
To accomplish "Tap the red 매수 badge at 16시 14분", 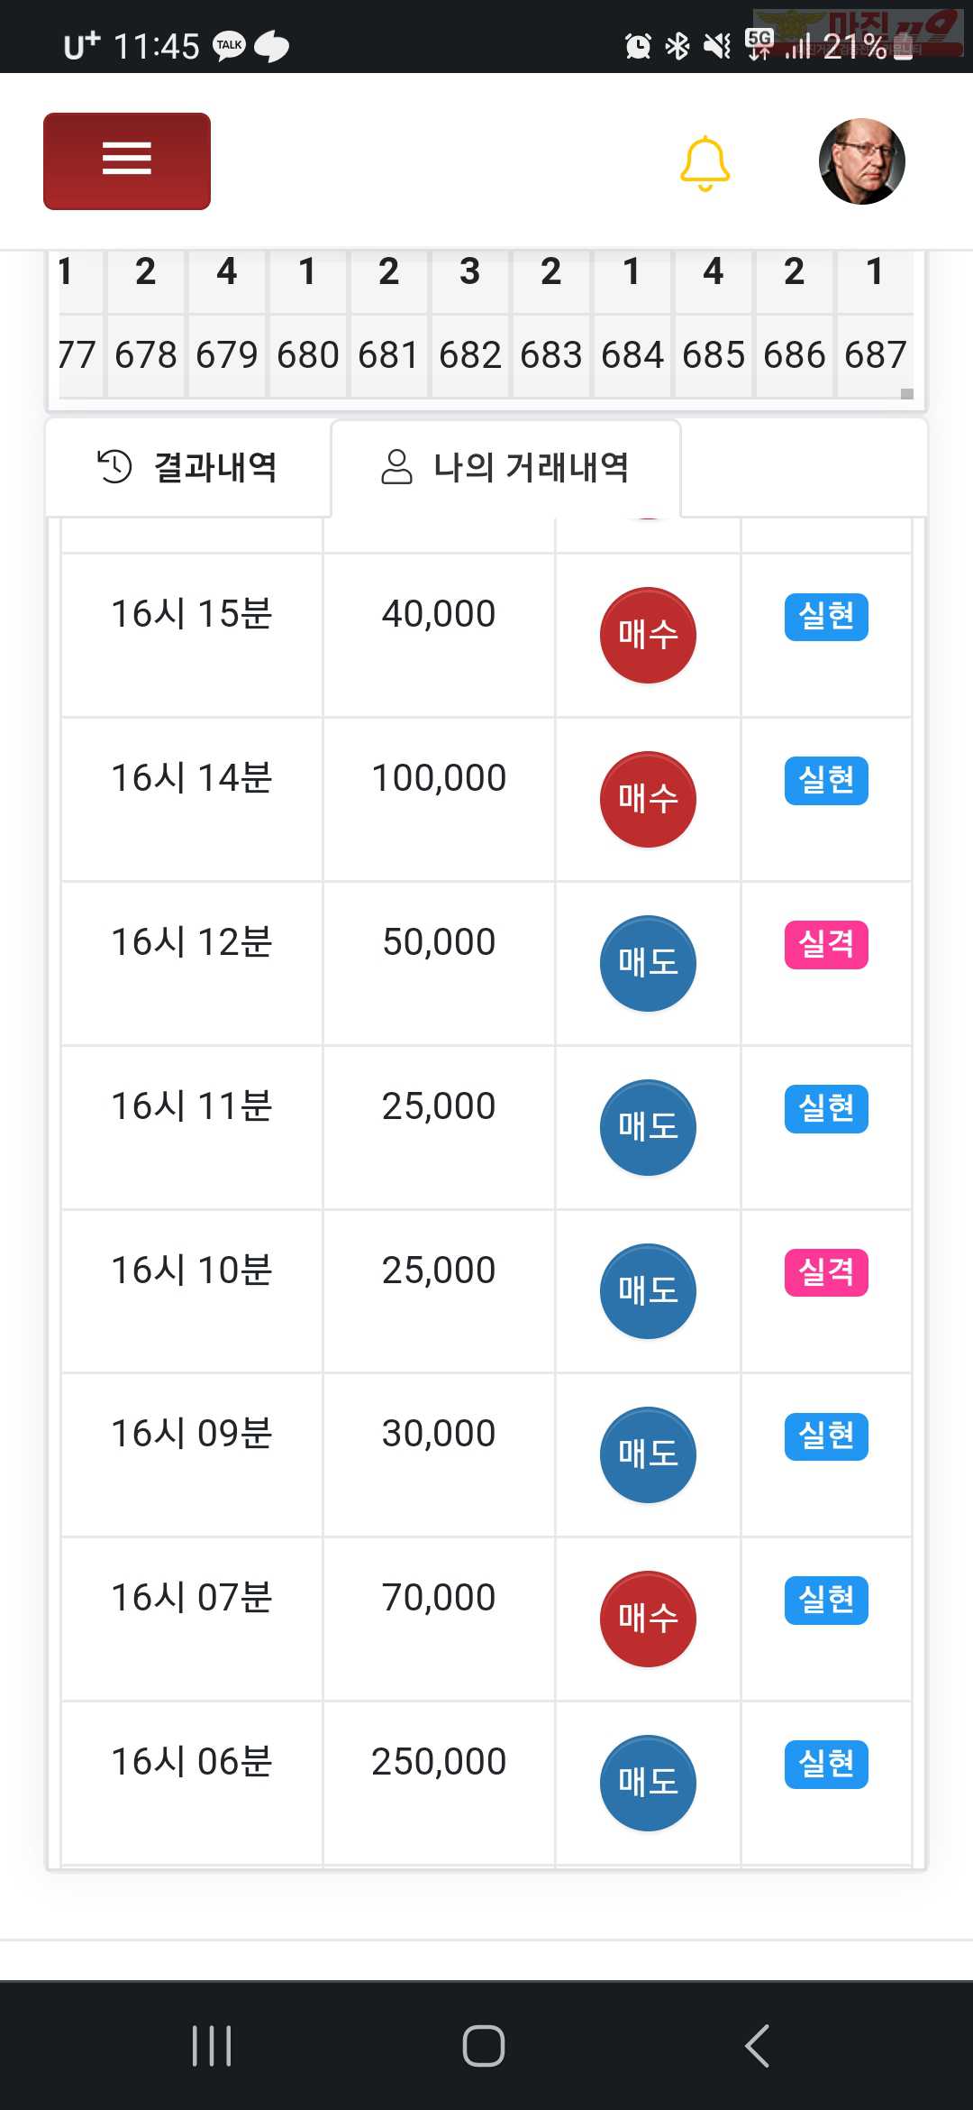I will pos(648,799).
